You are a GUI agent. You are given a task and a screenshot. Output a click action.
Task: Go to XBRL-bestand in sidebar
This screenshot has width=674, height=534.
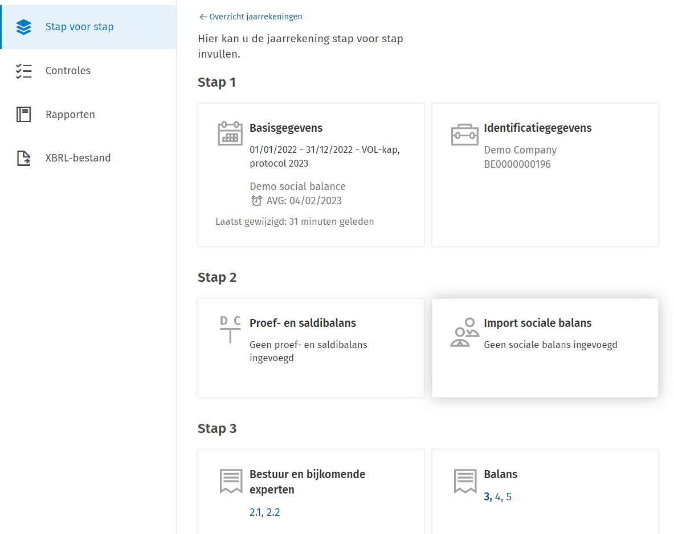[x=78, y=158]
